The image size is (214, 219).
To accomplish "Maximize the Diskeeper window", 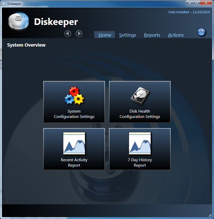I will pos(197,3).
